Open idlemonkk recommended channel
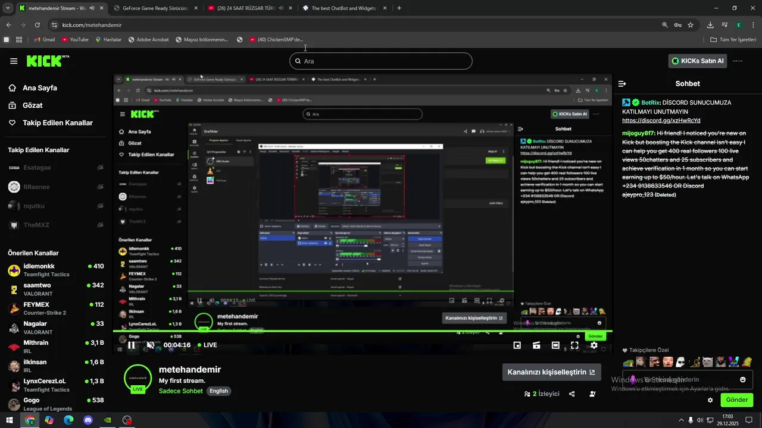The image size is (762, 428). tap(56, 270)
